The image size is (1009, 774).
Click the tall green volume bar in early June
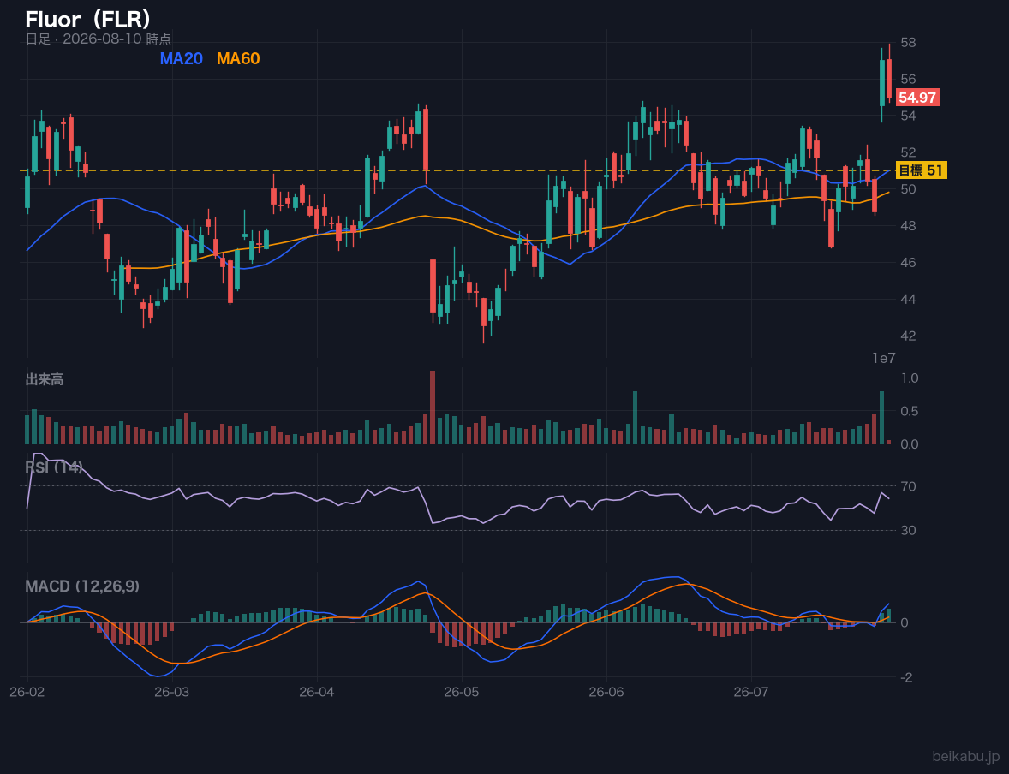636,418
